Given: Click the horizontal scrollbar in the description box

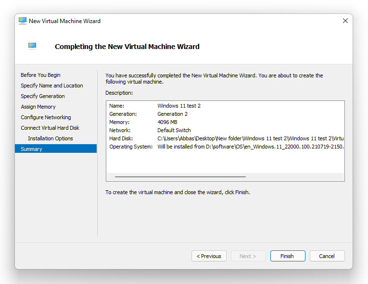Looking at the screenshot, I should click(180, 176).
